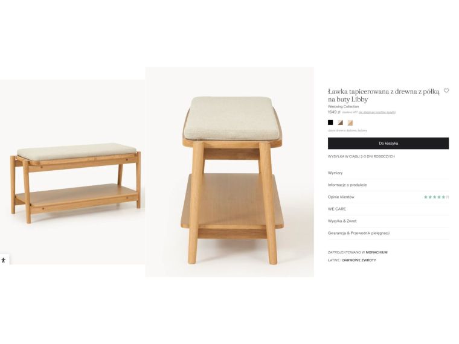
Task: Expand the Opinie klientów section
Action: click(388, 197)
